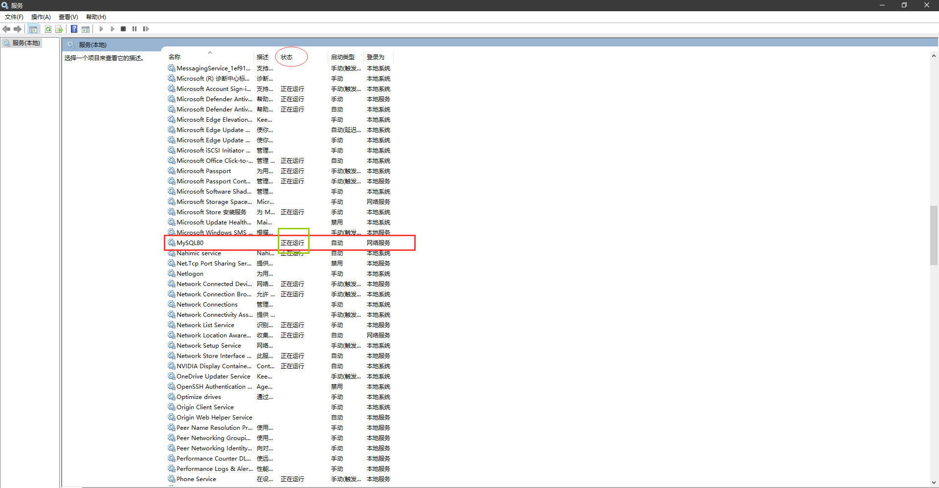Screen dimensions: 939x488
Task: Click the 正在运行 status of MySQL80
Action: (x=292, y=243)
